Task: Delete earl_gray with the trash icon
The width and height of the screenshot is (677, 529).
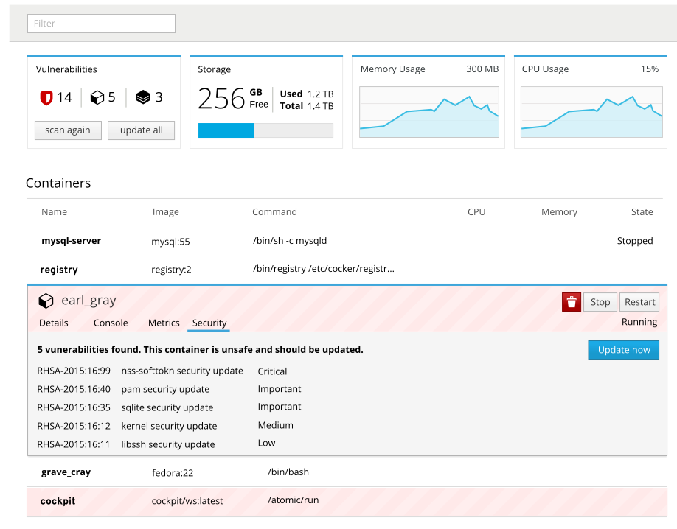Action: pyautogui.click(x=572, y=302)
